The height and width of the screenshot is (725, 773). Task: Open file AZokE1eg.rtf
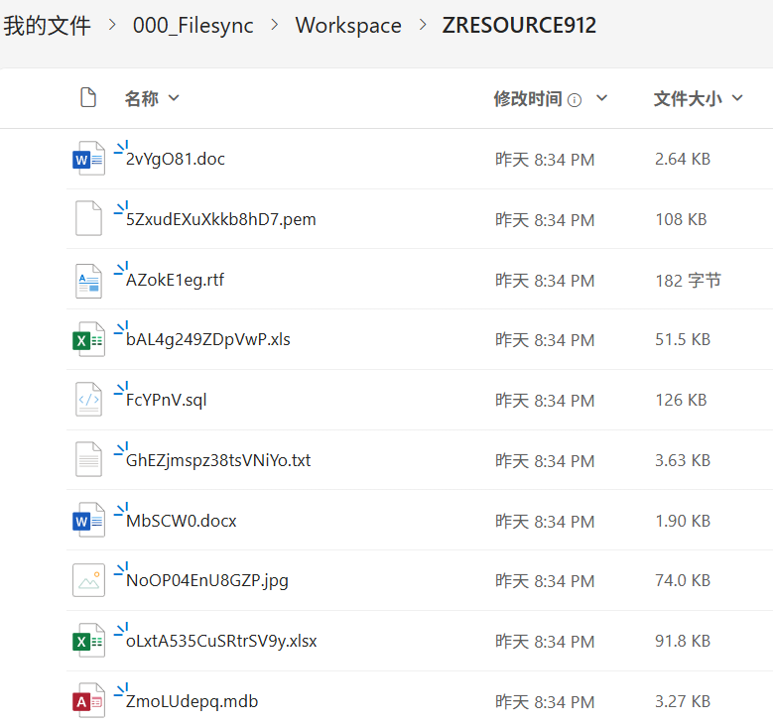point(175,280)
